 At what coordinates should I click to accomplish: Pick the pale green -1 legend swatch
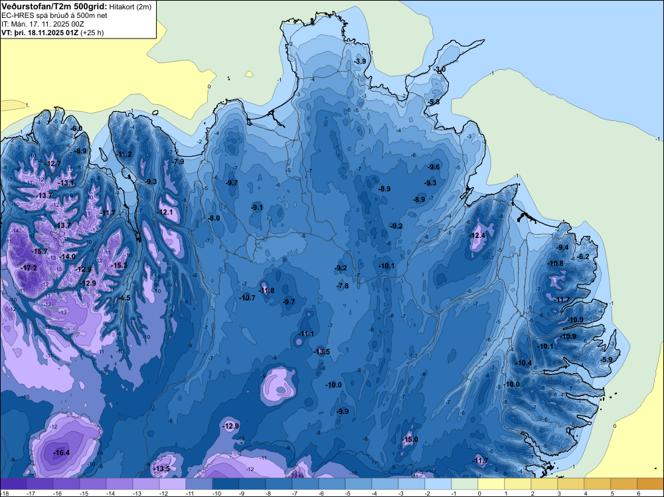point(465,484)
